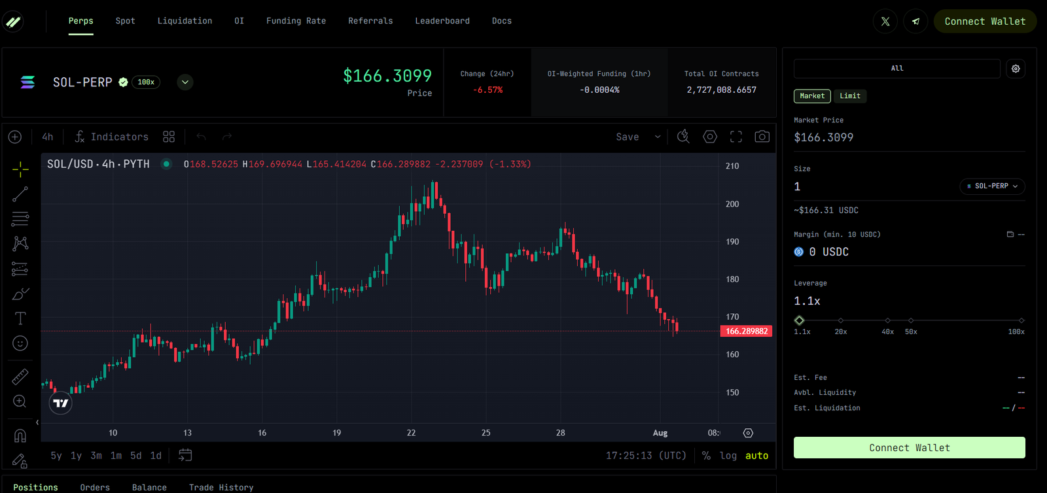Open the SOL-PERP size unit dropdown
1047x493 pixels.
992,186
